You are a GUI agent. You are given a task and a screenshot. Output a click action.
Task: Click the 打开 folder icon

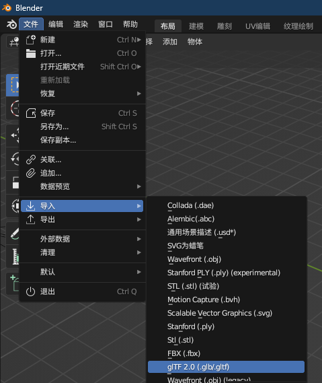point(31,53)
